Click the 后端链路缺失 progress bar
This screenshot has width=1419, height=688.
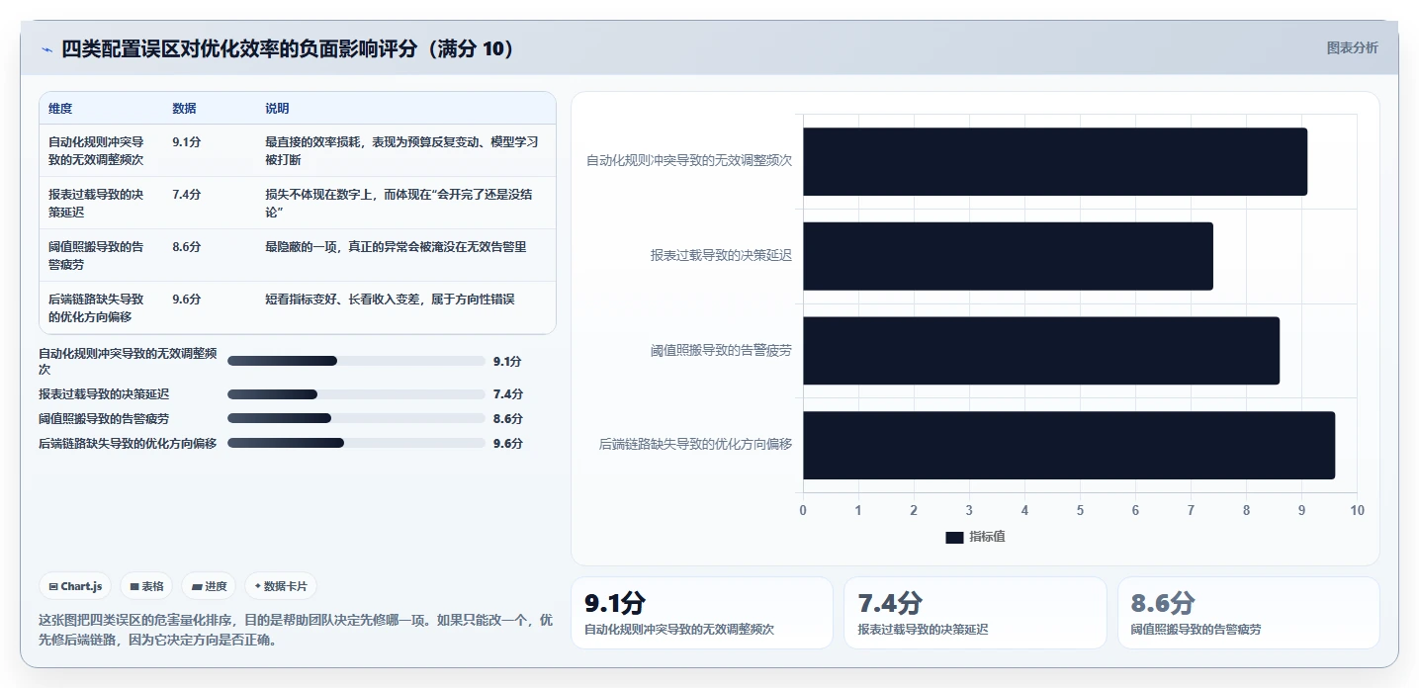click(x=356, y=443)
